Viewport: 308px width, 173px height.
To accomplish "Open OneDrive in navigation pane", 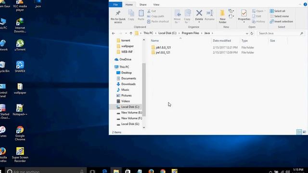I will (125, 60).
